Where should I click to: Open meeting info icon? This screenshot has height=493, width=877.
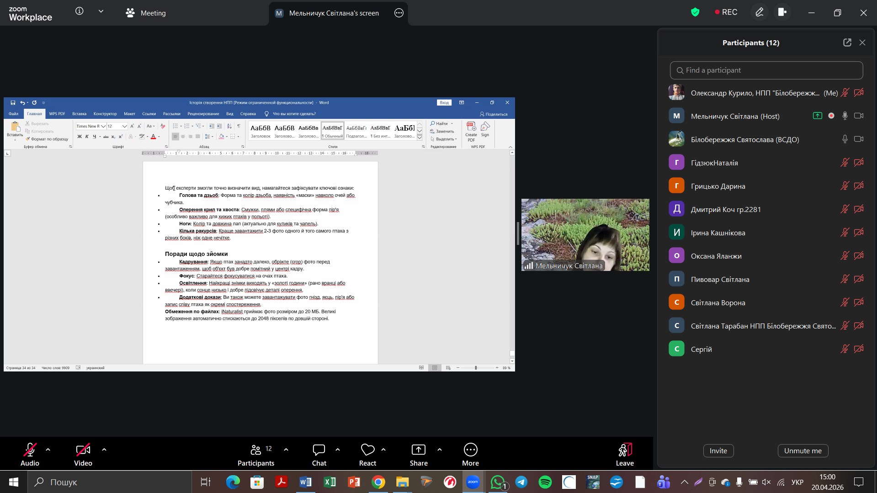coord(80,11)
